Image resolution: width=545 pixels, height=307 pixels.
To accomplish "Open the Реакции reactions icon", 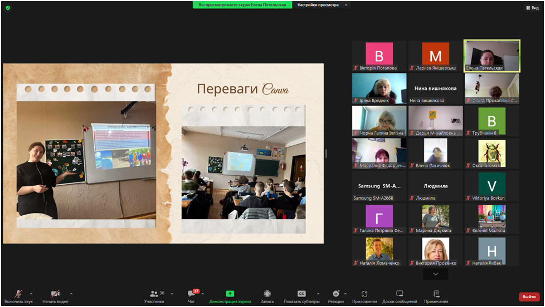I will (335, 294).
